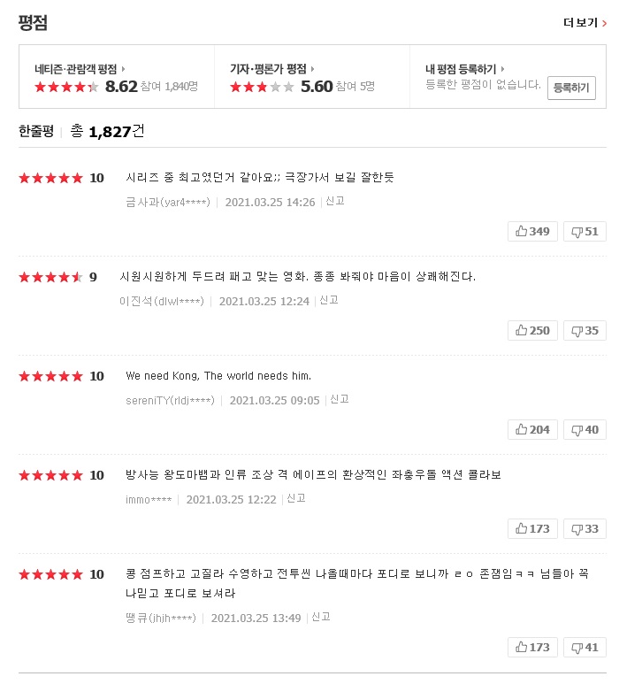
Task: Click thumbs down showing 35 dislikes
Action: (585, 330)
